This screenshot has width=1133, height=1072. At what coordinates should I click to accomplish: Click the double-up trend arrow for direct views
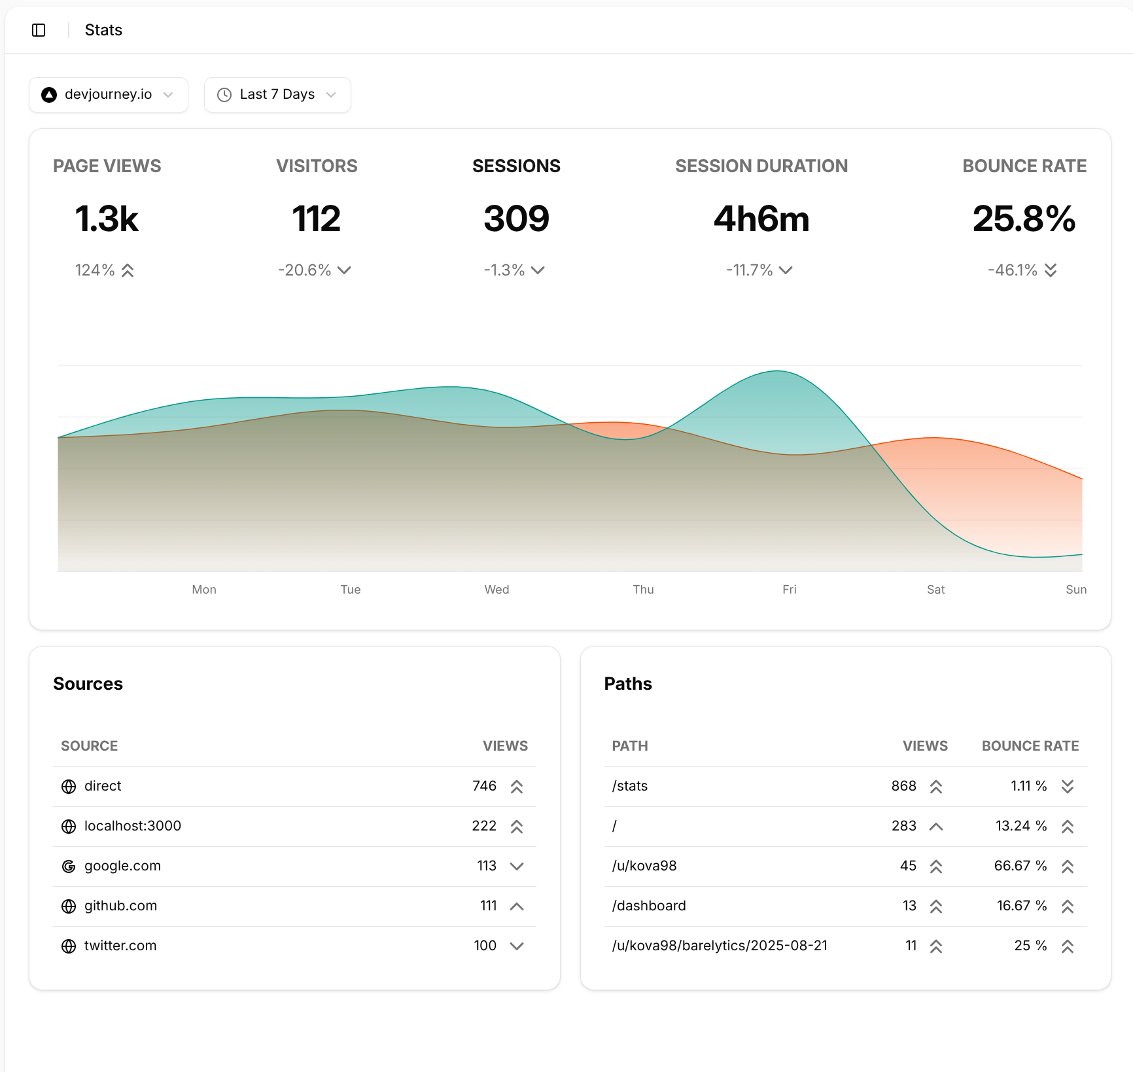(x=517, y=787)
